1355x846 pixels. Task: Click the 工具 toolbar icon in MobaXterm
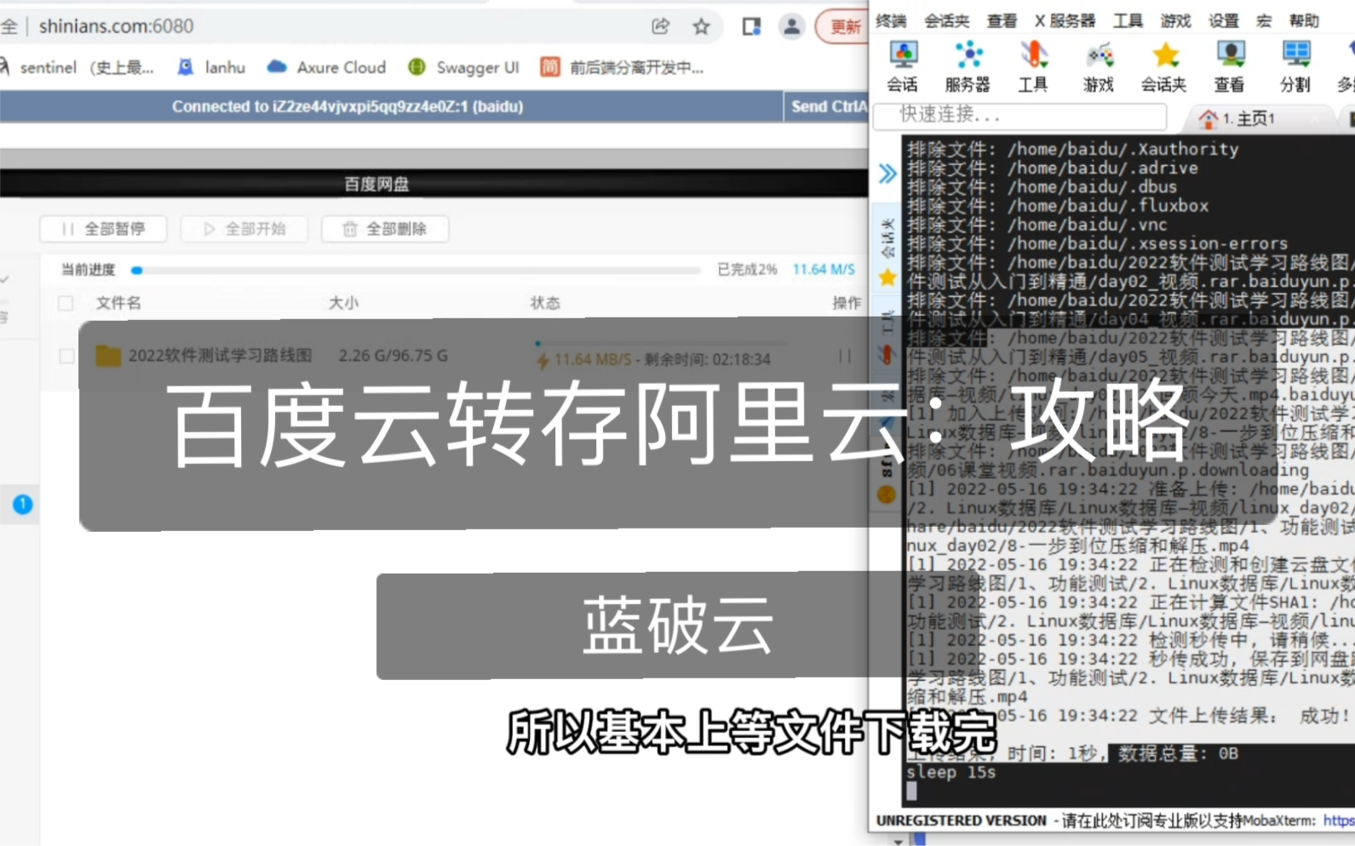point(1033,66)
